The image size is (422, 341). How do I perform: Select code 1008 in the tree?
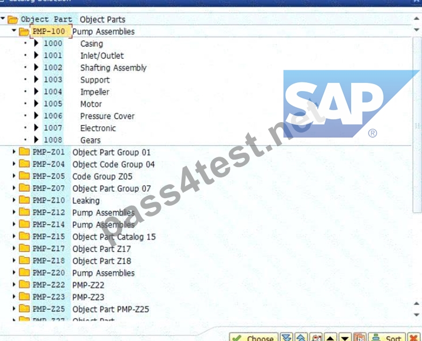(53, 140)
